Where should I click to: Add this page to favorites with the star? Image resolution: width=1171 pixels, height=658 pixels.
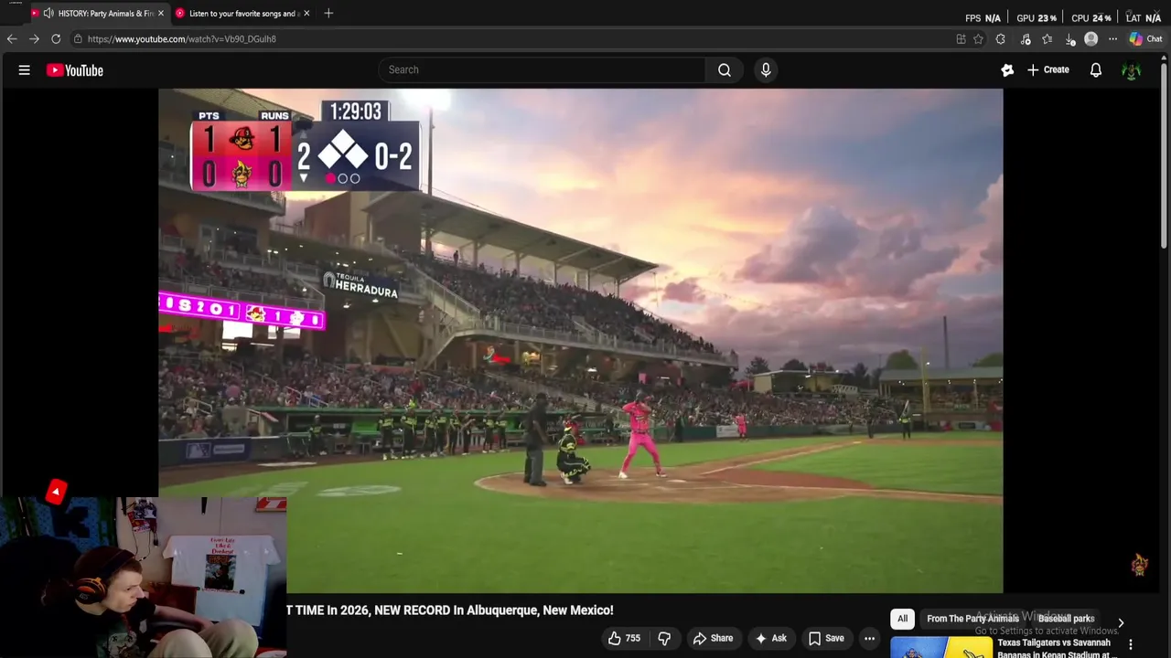[x=978, y=39]
